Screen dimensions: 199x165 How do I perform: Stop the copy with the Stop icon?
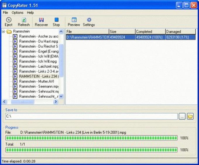point(56,20)
